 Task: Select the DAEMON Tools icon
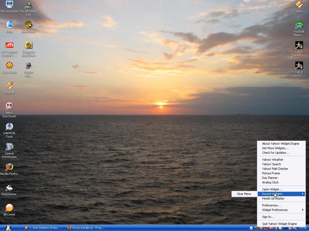click(x=9, y=127)
